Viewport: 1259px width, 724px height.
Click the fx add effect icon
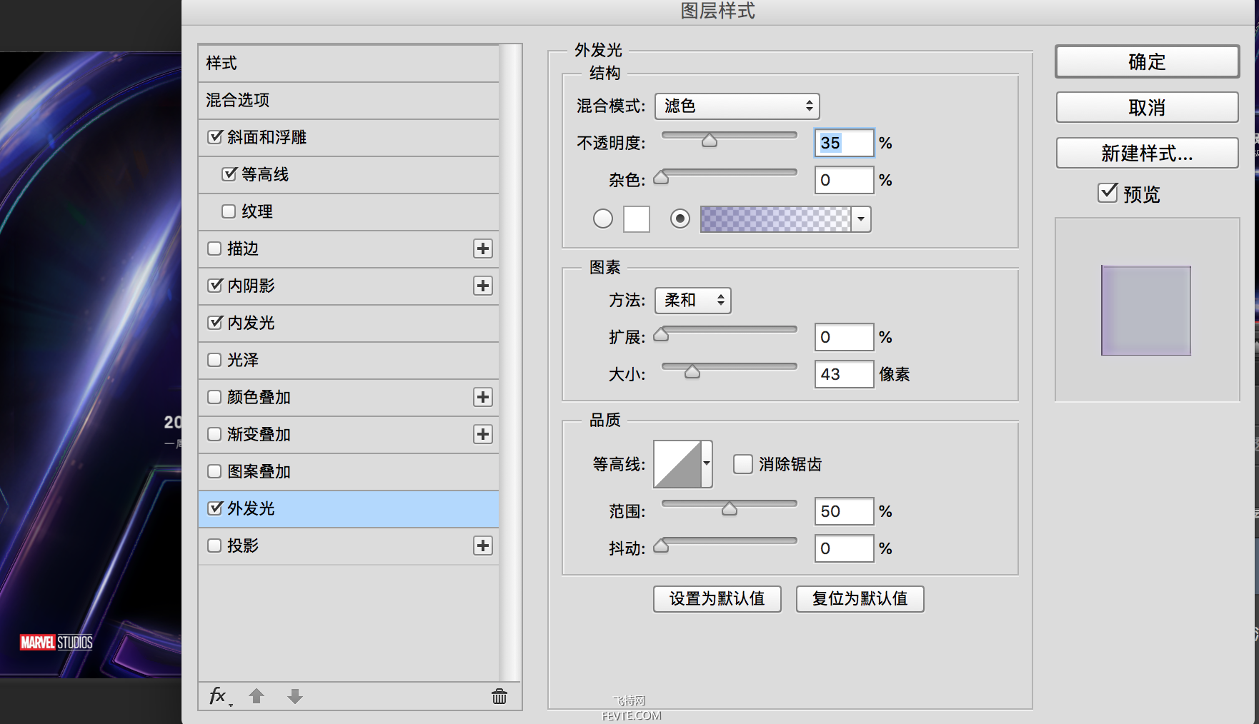click(219, 696)
